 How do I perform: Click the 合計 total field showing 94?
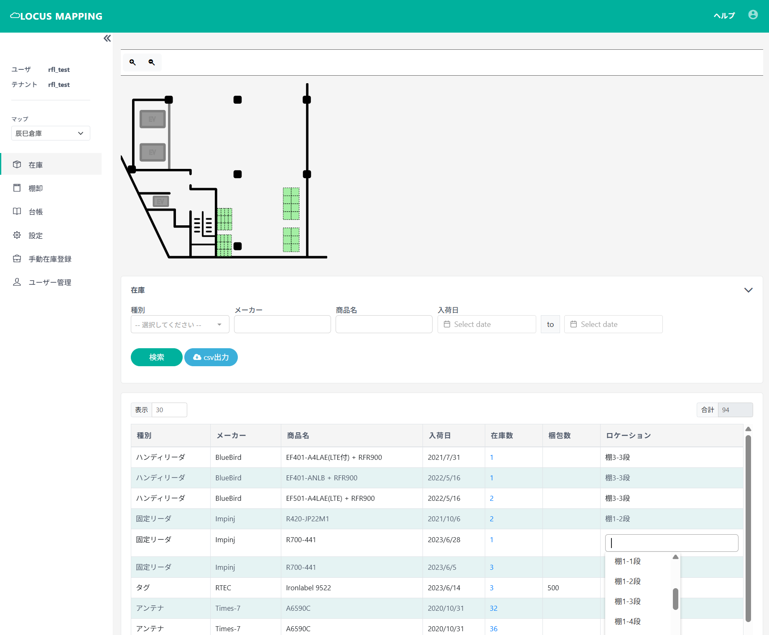tap(735, 410)
